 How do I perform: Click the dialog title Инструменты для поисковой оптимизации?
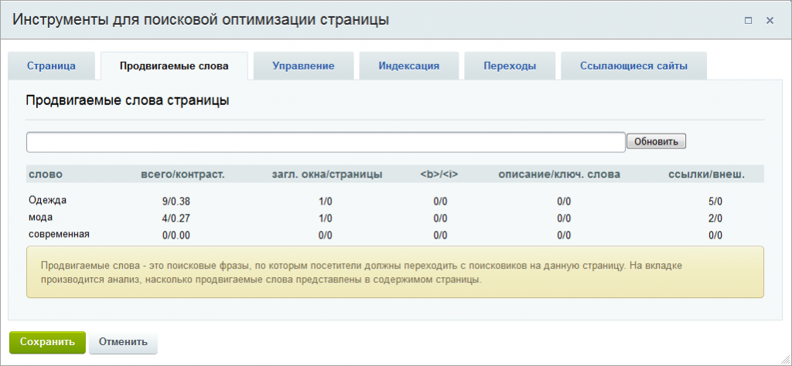point(200,20)
